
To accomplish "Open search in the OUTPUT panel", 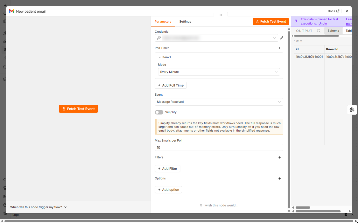I will tap(319, 31).
